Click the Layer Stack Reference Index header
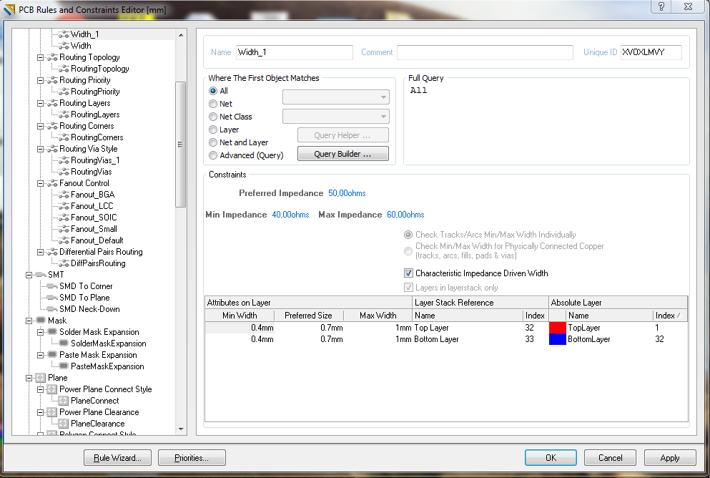 (x=536, y=316)
